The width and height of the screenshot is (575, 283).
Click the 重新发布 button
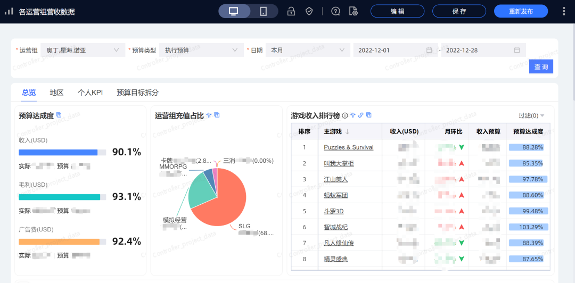pos(521,11)
